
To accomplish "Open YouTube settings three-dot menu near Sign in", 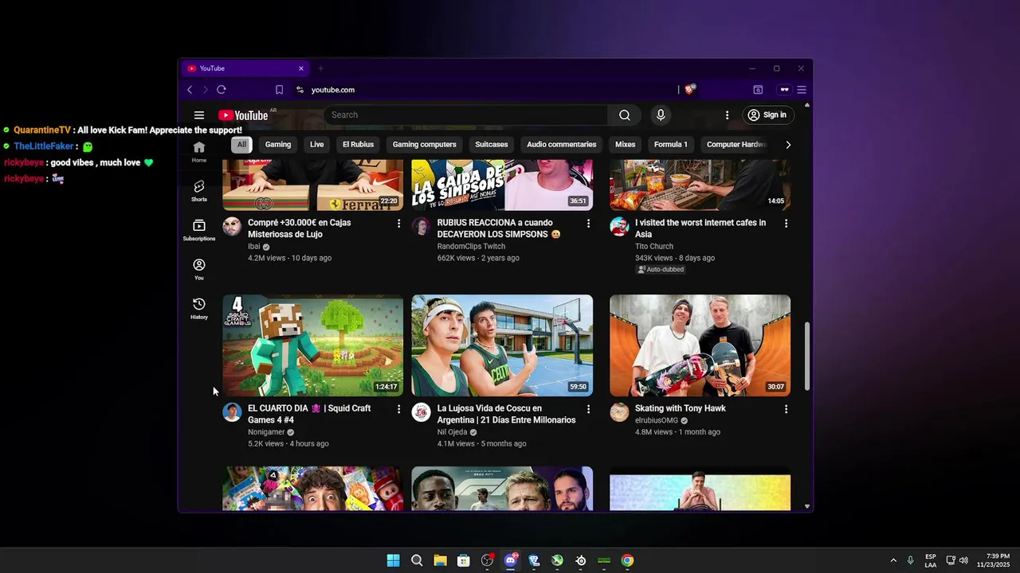I will pyautogui.click(x=727, y=115).
